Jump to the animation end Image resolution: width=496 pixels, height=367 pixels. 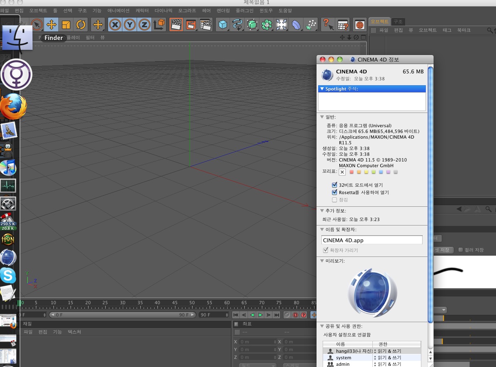point(277,315)
